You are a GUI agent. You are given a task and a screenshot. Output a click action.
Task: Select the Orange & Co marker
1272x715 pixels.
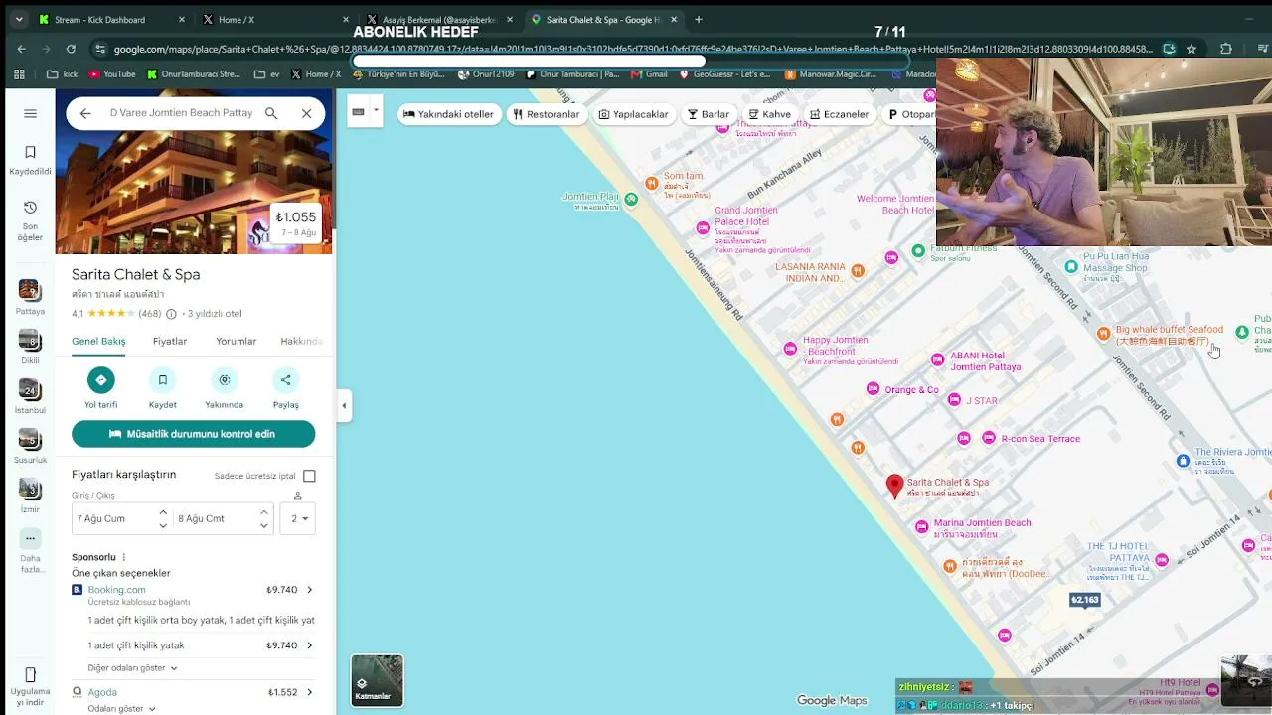[x=873, y=389]
